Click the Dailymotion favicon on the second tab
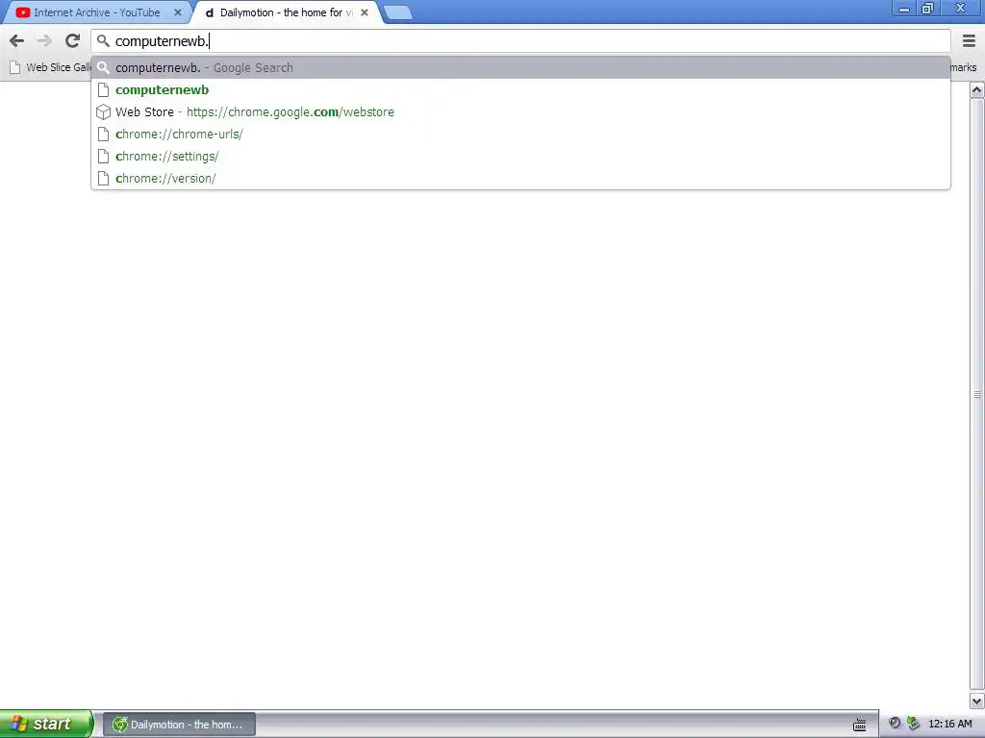 (x=210, y=12)
